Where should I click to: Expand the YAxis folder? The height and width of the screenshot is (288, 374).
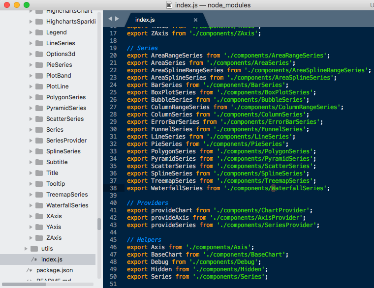tap(31, 227)
